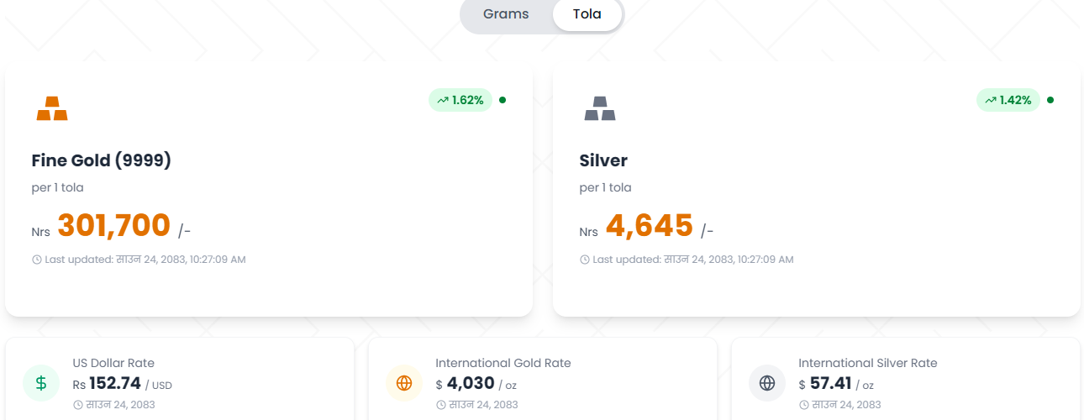This screenshot has width=1084, height=420.
Task: Click the gray silver bars icon
Action: pyautogui.click(x=600, y=108)
